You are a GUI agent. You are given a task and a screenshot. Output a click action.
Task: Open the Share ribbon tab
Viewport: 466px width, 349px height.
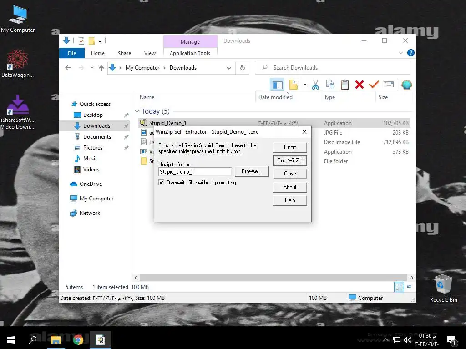[124, 53]
